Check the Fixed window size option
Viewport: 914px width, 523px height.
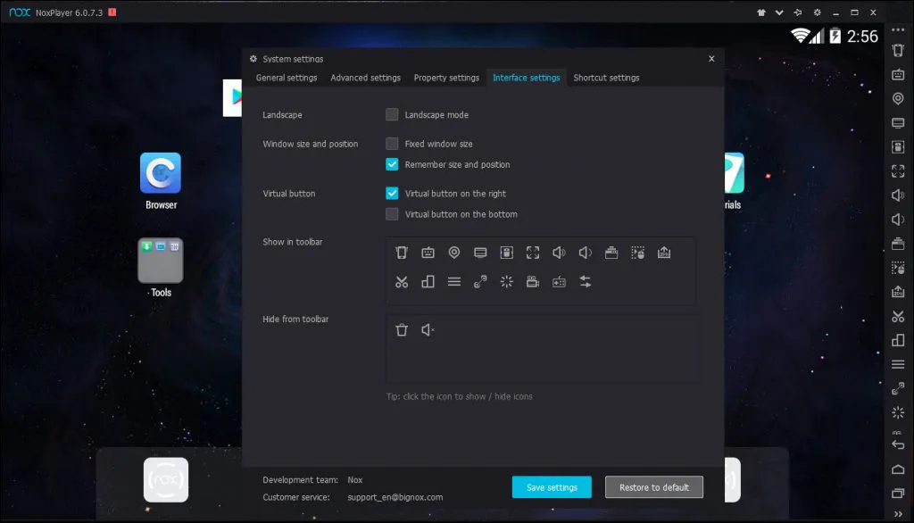(x=391, y=143)
